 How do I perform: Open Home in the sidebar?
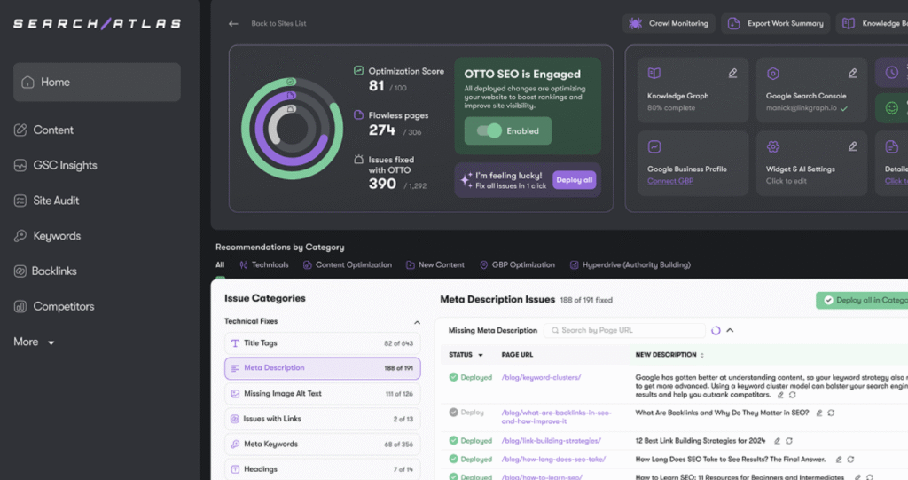[x=97, y=83]
